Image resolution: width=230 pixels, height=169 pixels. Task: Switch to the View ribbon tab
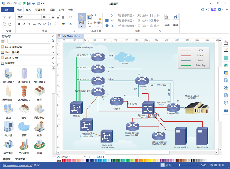point(52,10)
